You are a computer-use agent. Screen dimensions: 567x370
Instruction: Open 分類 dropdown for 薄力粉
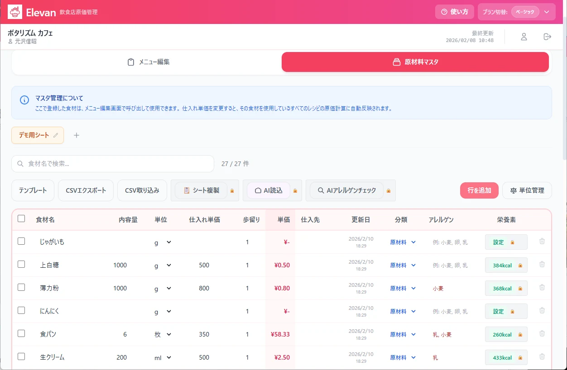click(x=403, y=288)
